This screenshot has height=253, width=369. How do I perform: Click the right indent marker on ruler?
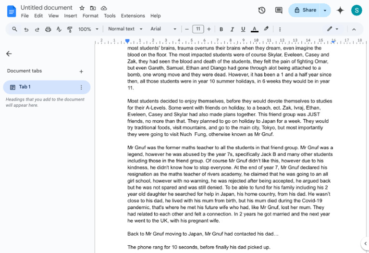coord(333,41)
